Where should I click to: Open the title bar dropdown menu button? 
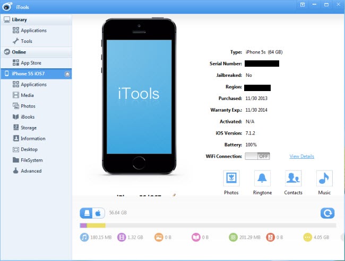point(303,5)
